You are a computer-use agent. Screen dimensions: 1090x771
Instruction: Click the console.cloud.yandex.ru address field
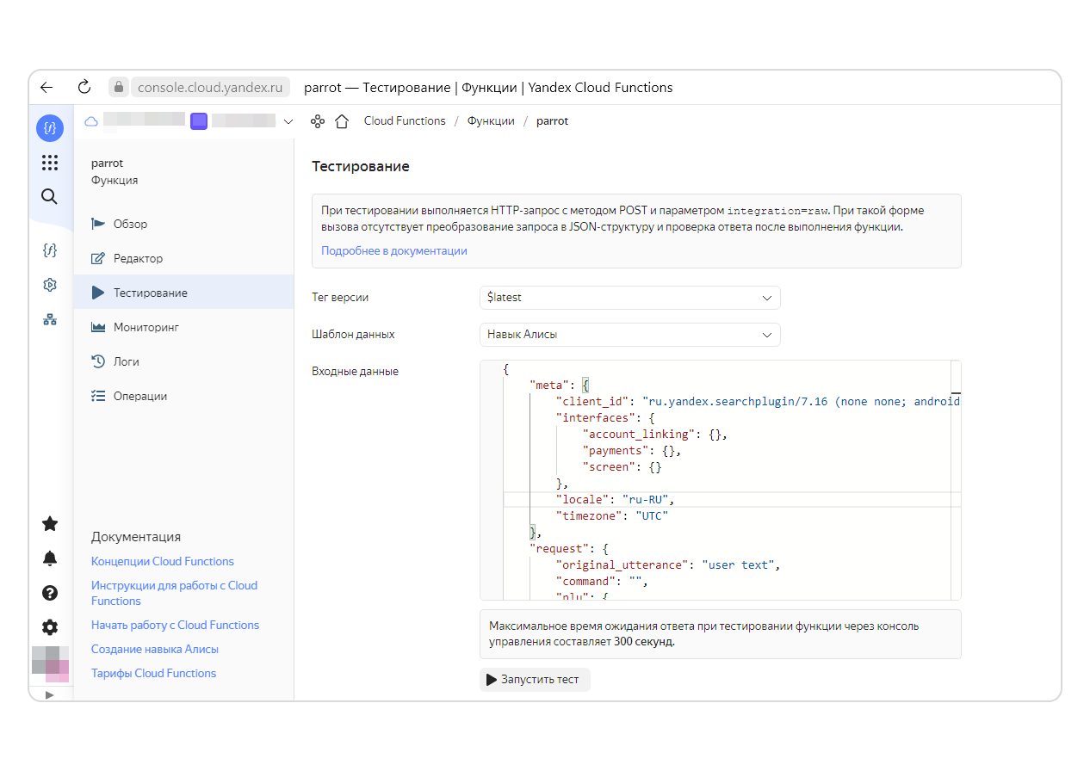coord(210,87)
